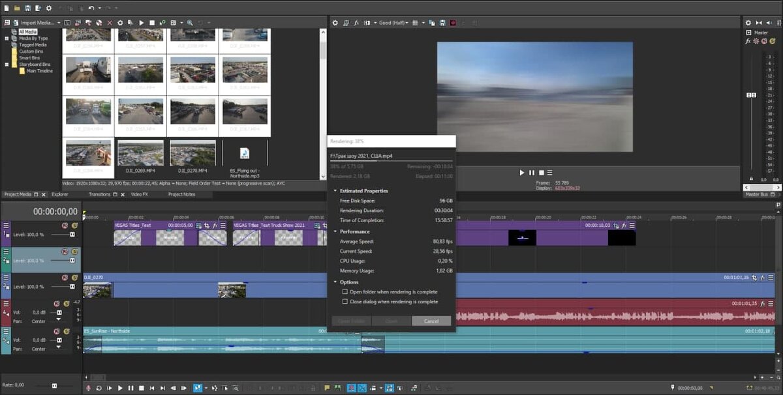
Task: Check Close dialog when rendering is complete
Action: coord(345,302)
